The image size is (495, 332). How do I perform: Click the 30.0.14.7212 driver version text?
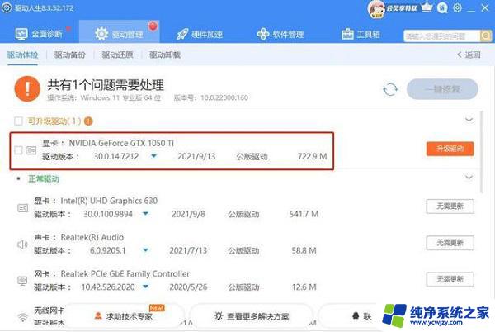[x=116, y=156]
